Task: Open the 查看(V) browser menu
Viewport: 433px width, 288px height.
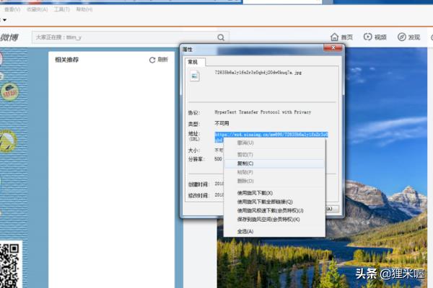Action: (x=10, y=10)
